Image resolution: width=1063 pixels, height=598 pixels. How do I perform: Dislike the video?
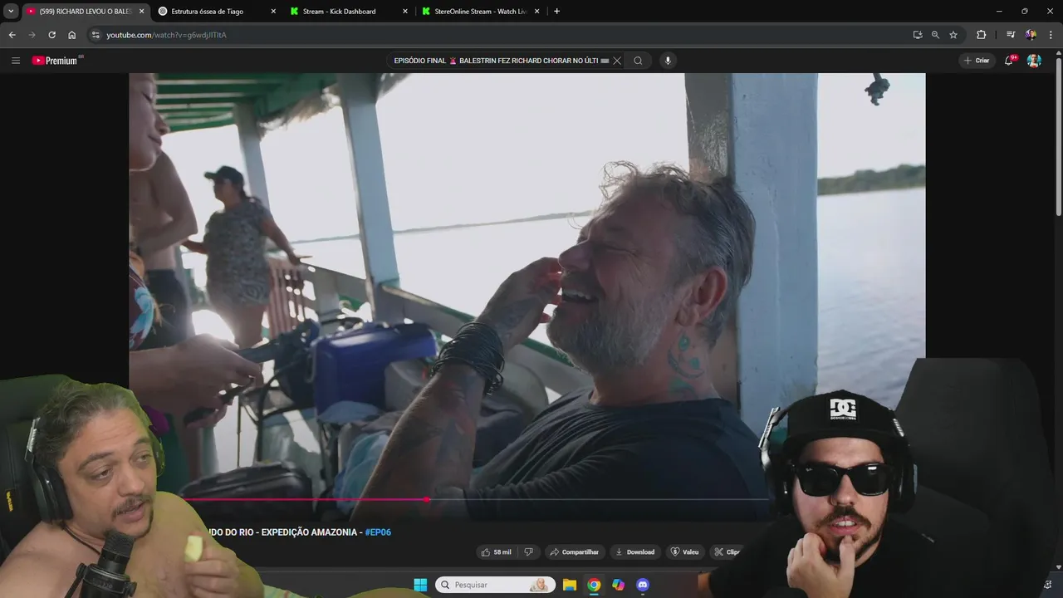pyautogui.click(x=528, y=551)
